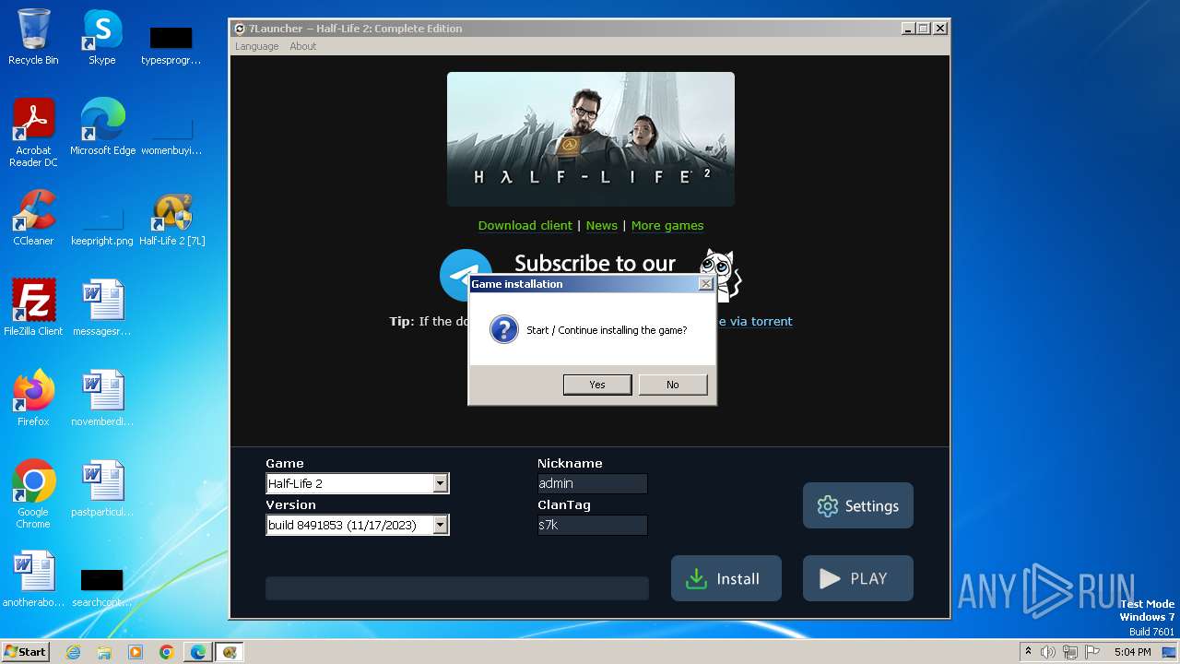Click the network tray icon
The height and width of the screenshot is (664, 1180).
[1070, 652]
